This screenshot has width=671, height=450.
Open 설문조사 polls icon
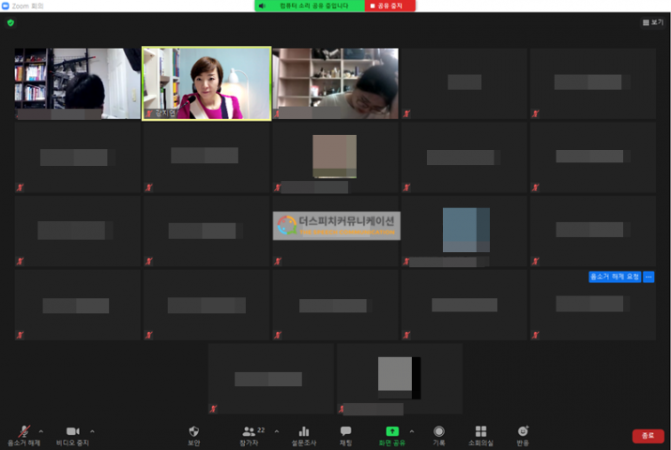click(x=303, y=432)
